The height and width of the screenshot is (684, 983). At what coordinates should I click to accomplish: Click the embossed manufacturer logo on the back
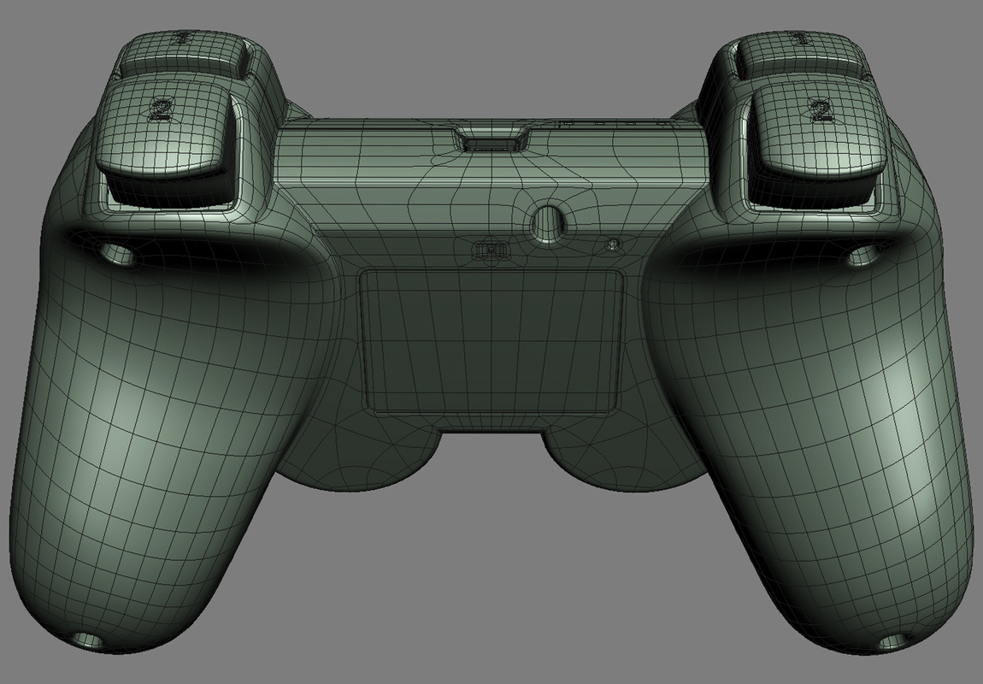491,249
